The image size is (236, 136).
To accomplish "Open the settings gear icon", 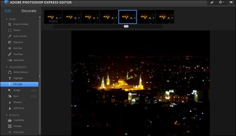I will pyautogui.click(x=220, y=2).
